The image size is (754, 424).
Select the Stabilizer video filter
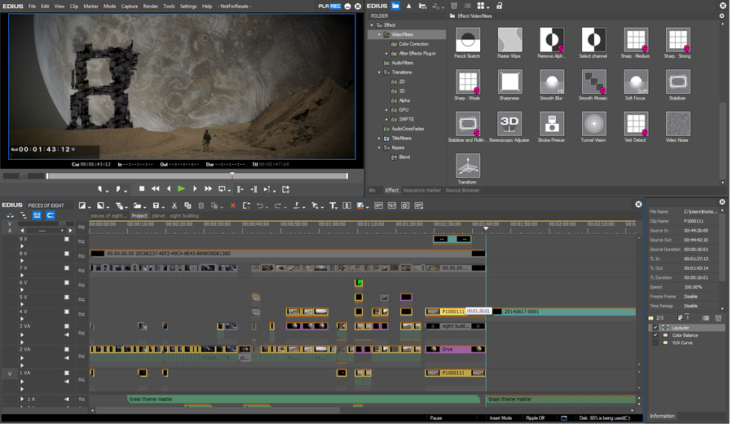point(677,82)
